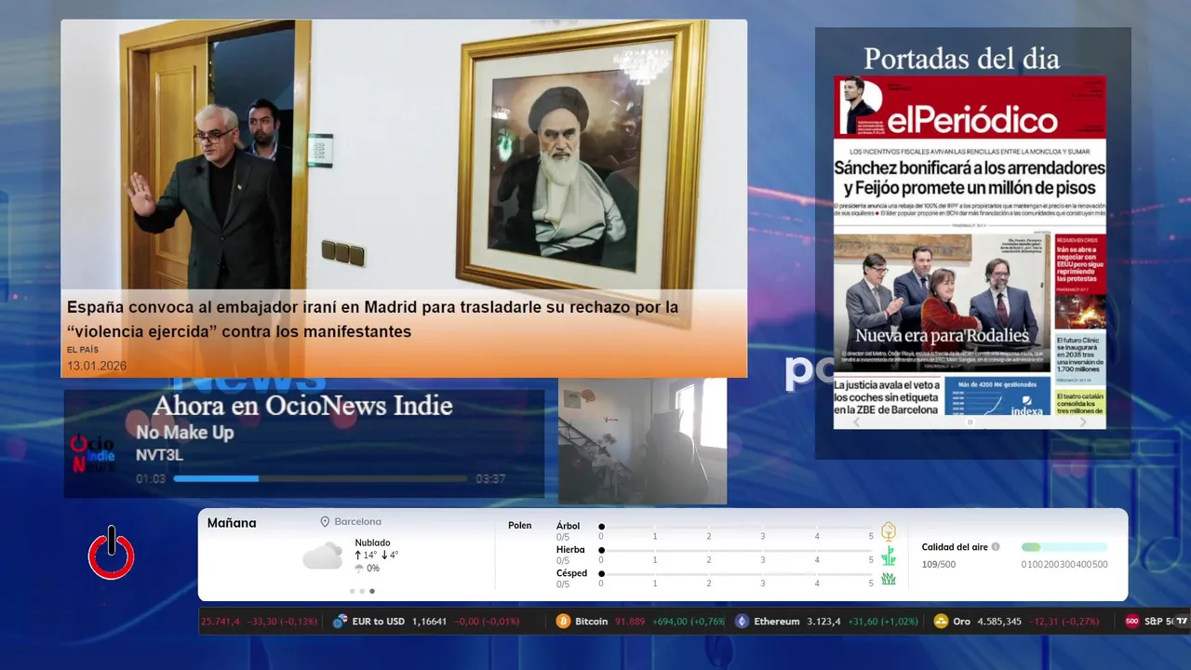The height and width of the screenshot is (670, 1191).
Task: Click the elapsed time 01:03
Action: [151, 479]
